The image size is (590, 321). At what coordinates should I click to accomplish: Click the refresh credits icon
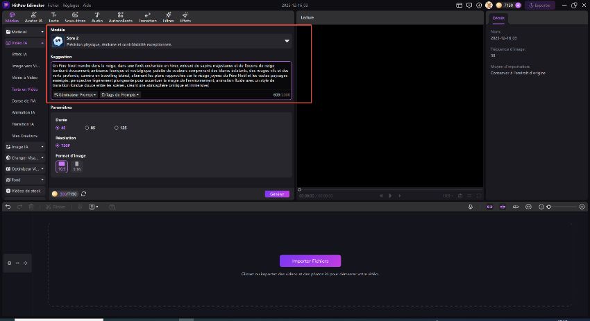pos(84,194)
